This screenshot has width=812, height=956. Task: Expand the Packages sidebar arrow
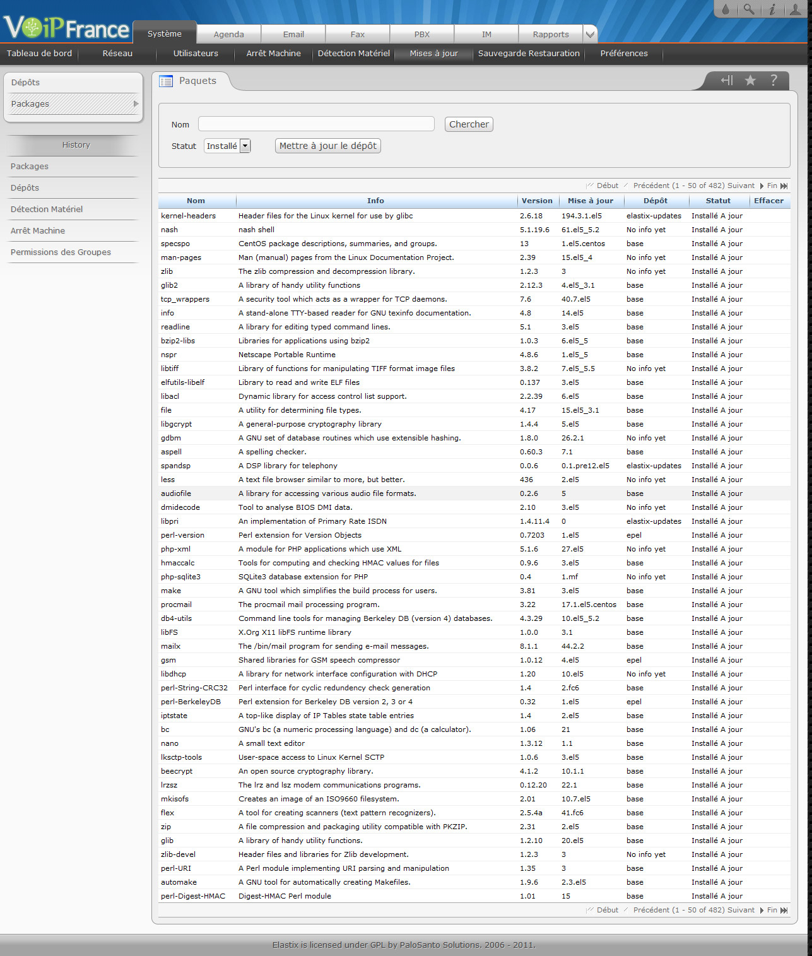(136, 104)
